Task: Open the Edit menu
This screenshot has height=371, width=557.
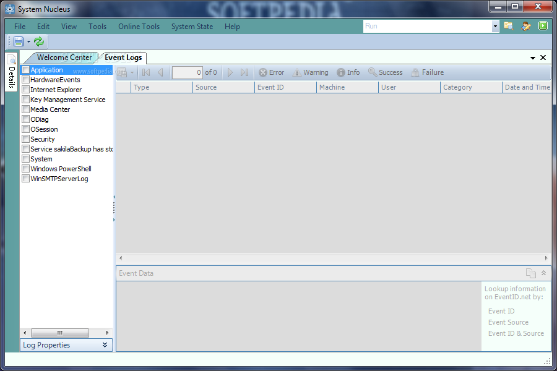Action: (43, 27)
